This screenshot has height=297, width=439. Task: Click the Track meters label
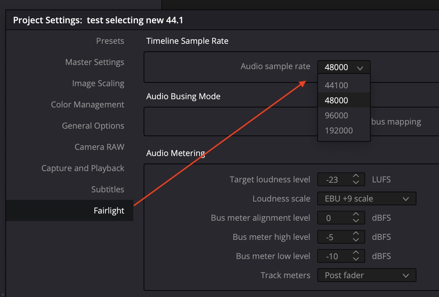point(285,275)
